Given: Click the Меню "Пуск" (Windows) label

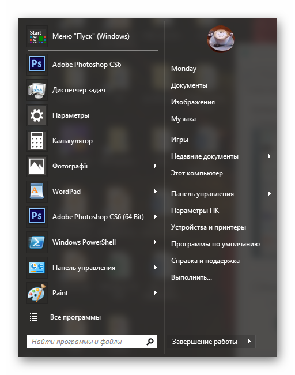Looking at the screenshot, I should [x=91, y=36].
